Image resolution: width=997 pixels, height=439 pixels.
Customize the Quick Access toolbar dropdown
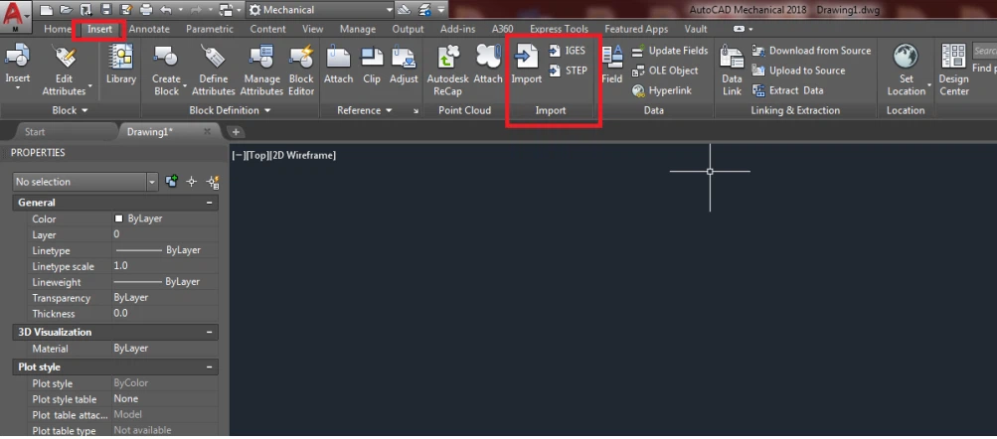click(440, 10)
